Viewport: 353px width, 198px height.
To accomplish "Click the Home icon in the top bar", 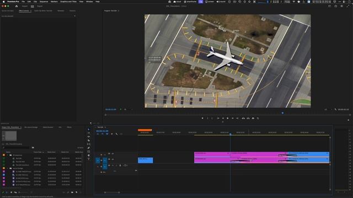I will pyautogui.click(x=17, y=6).
